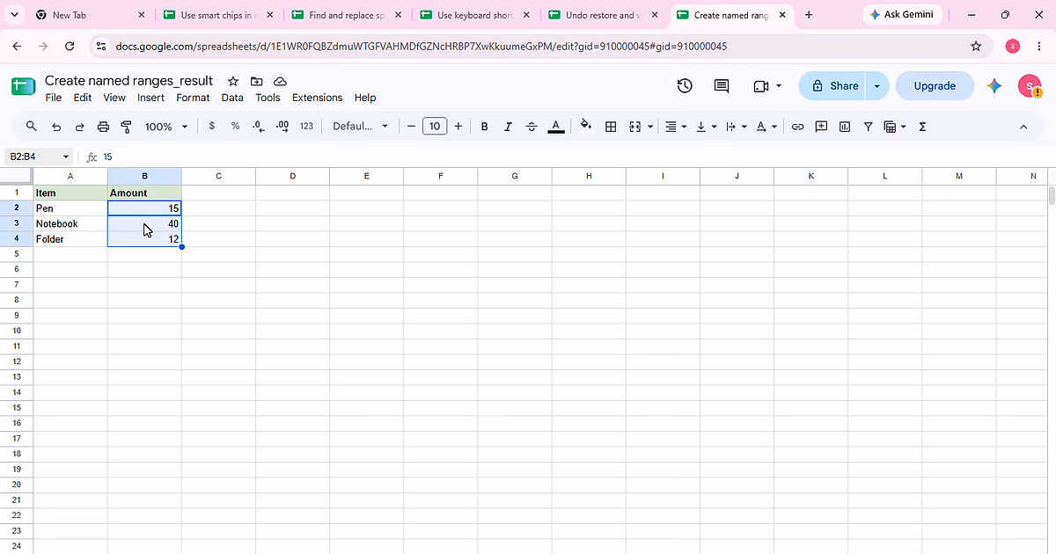Open the Insert menu
Image resolution: width=1056 pixels, height=554 pixels.
point(150,98)
